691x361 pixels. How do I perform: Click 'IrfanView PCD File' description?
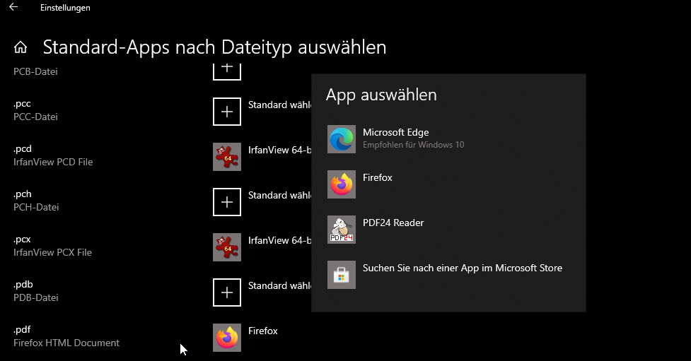pos(53,162)
